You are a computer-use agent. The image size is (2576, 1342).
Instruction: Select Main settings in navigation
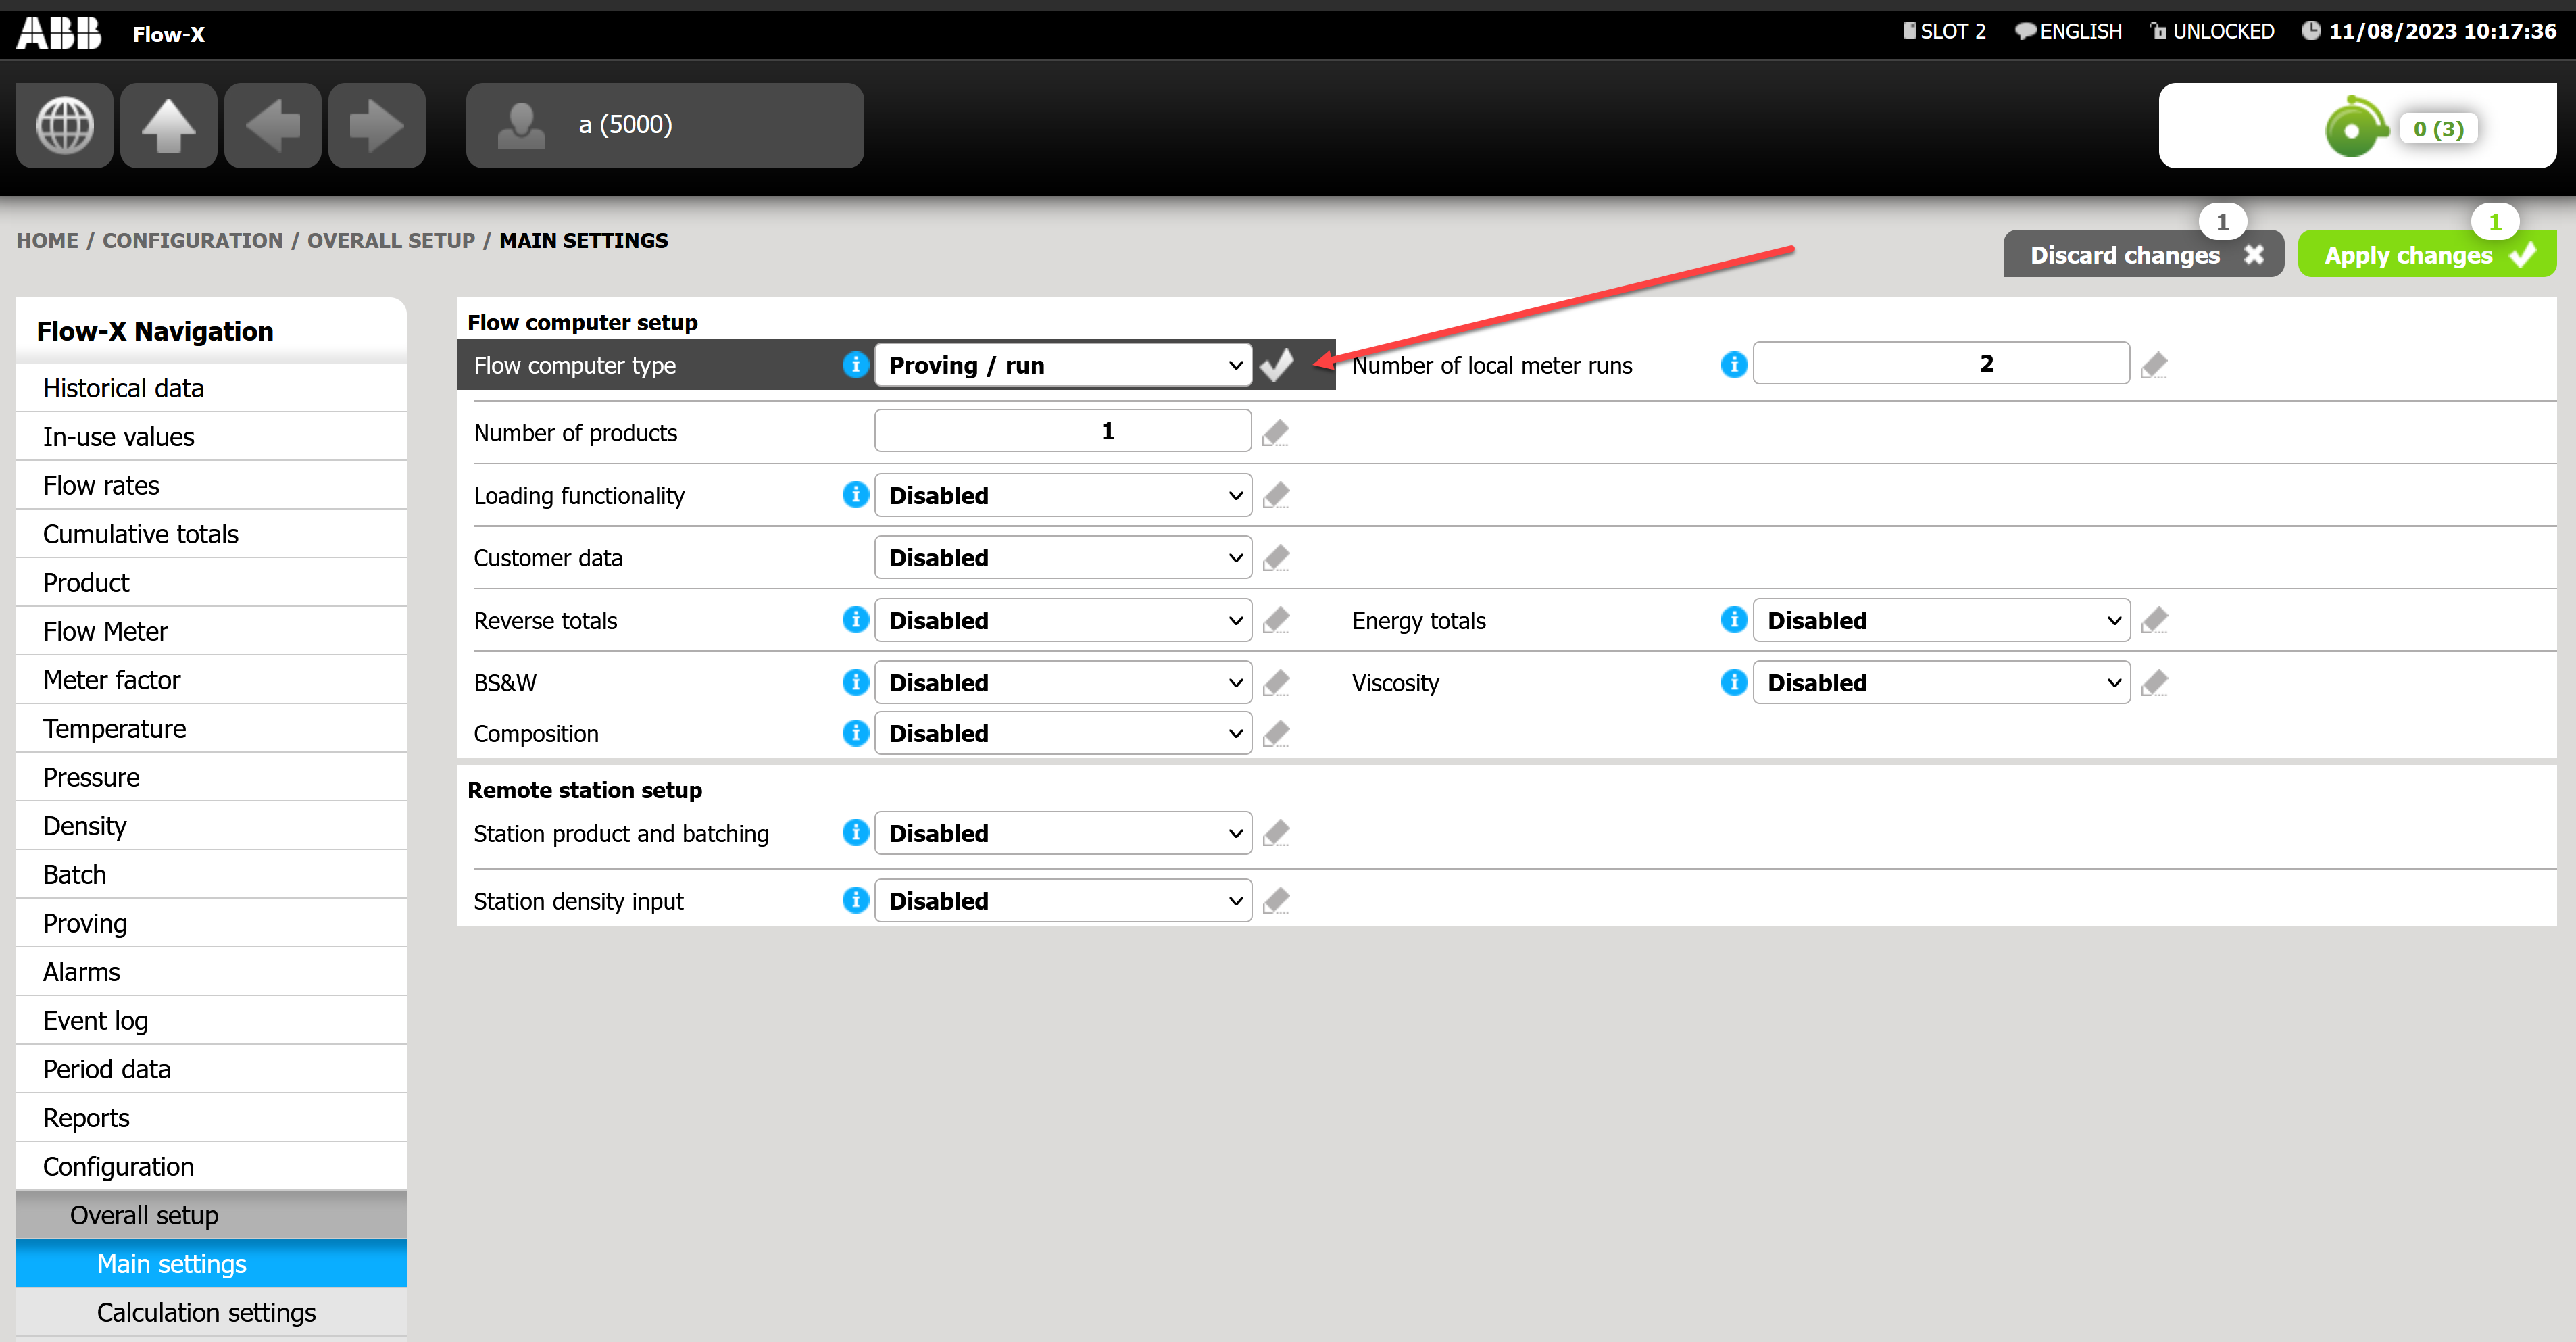212,1264
